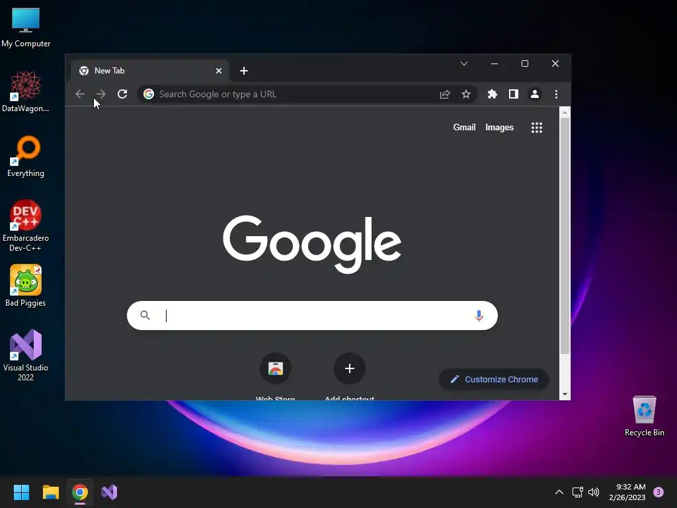
Task: Click the page vertical scrollbar thumb
Action: click(565, 235)
